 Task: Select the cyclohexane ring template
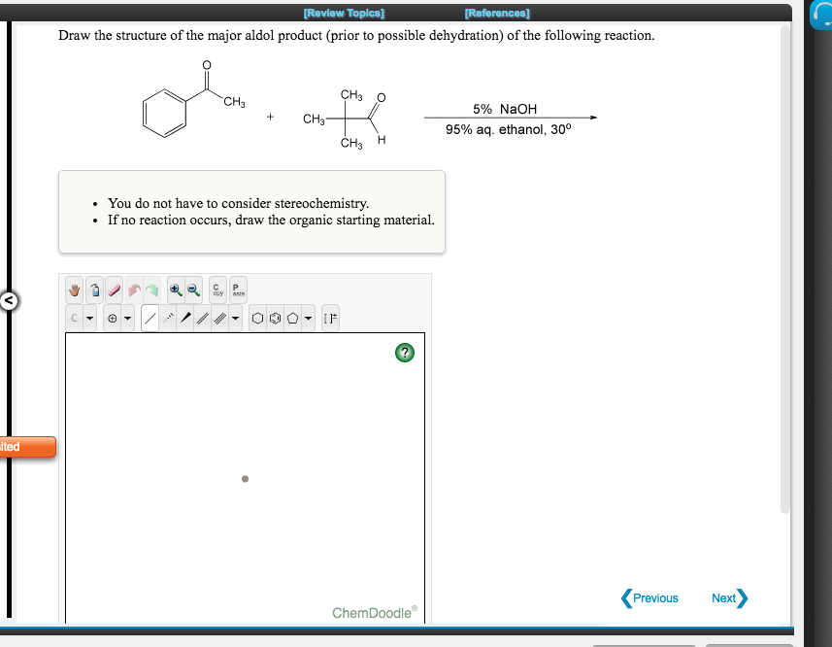click(x=257, y=318)
